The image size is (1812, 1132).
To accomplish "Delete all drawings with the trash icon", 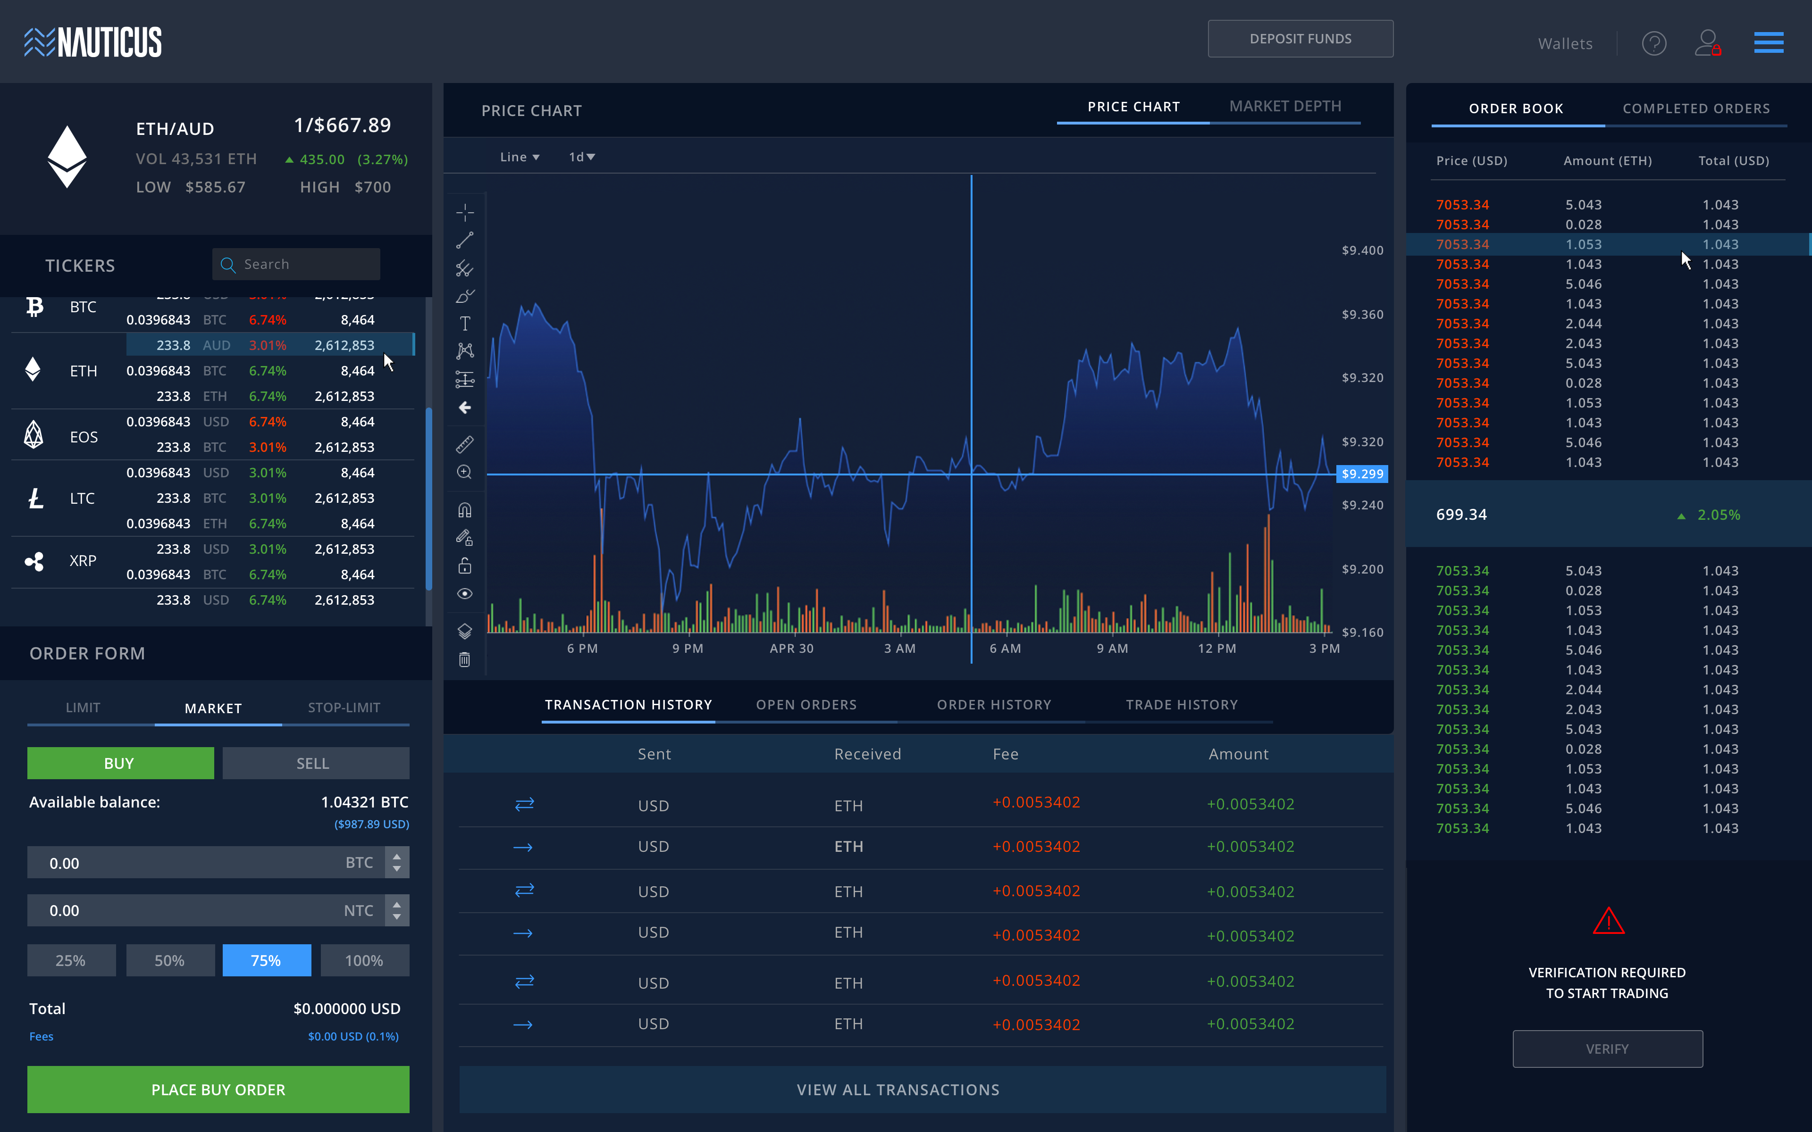I will point(464,659).
